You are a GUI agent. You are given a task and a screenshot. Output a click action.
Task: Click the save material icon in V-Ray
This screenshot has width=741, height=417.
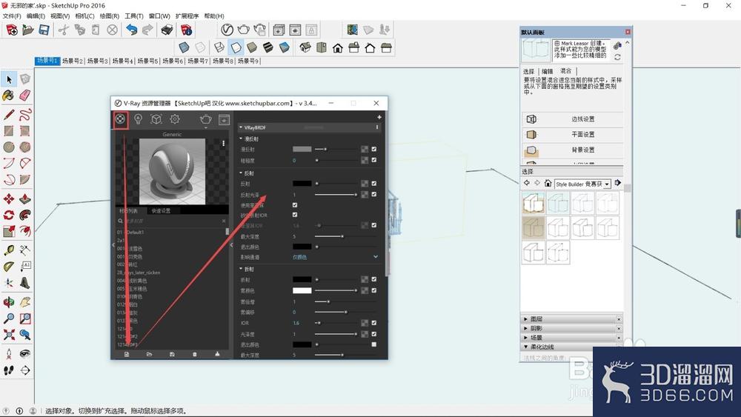click(172, 354)
